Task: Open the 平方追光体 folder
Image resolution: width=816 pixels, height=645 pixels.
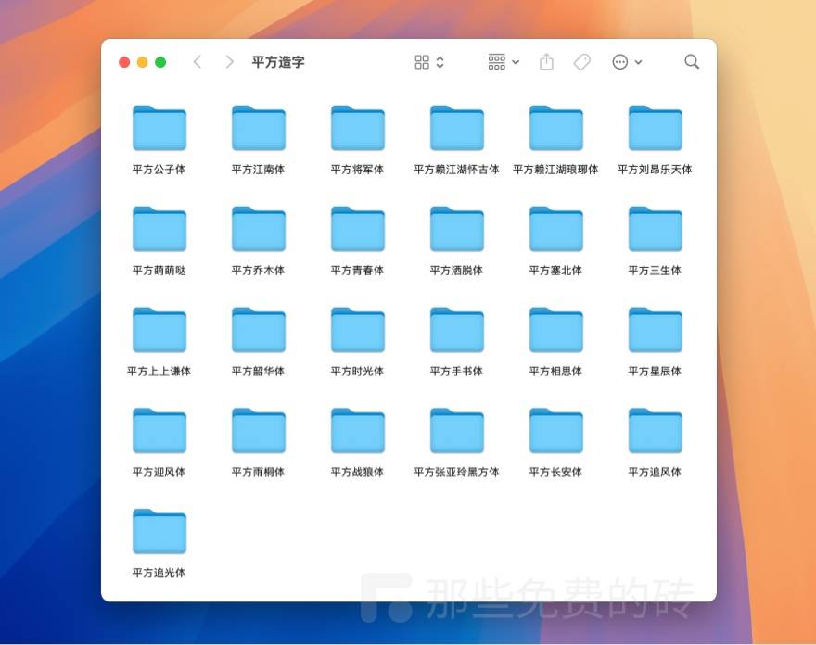Action: point(159,531)
